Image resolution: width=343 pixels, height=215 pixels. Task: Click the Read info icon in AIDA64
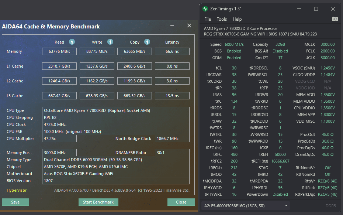pos(72,42)
